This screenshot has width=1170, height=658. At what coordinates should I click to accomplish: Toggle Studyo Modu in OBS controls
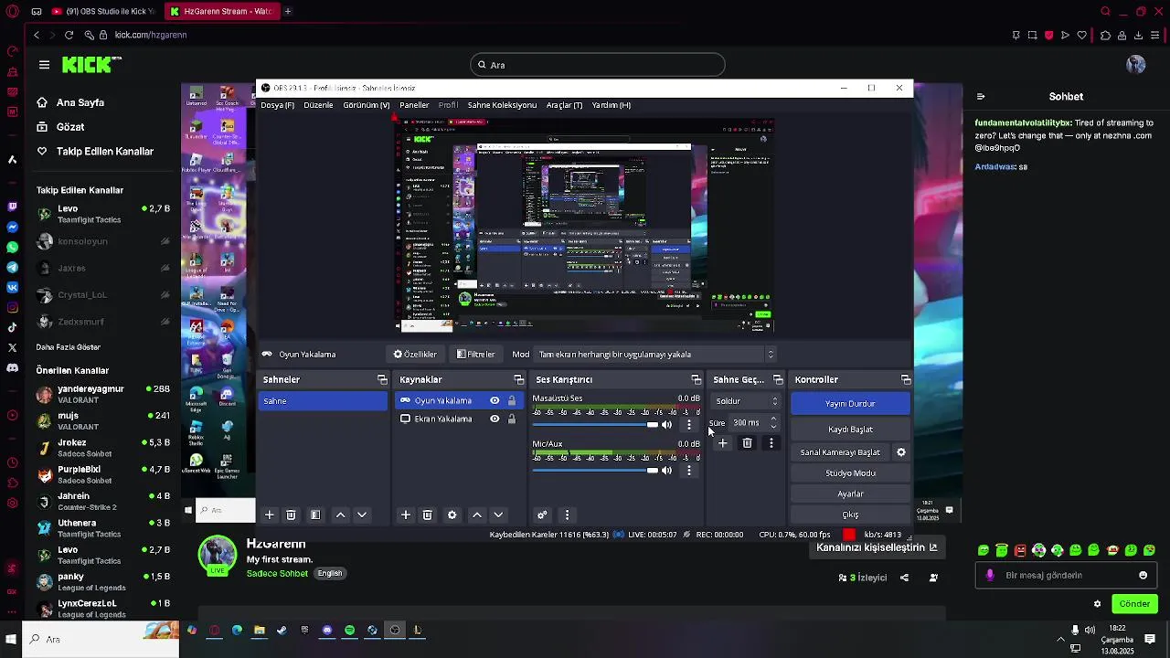coord(850,473)
